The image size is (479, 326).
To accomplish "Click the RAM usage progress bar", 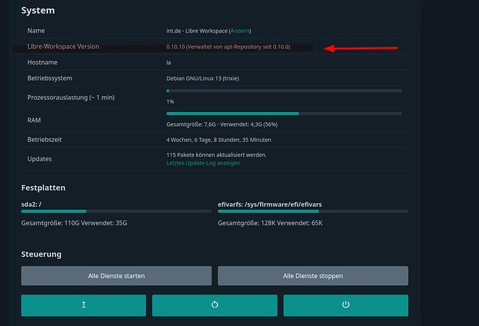I will click(284, 113).
